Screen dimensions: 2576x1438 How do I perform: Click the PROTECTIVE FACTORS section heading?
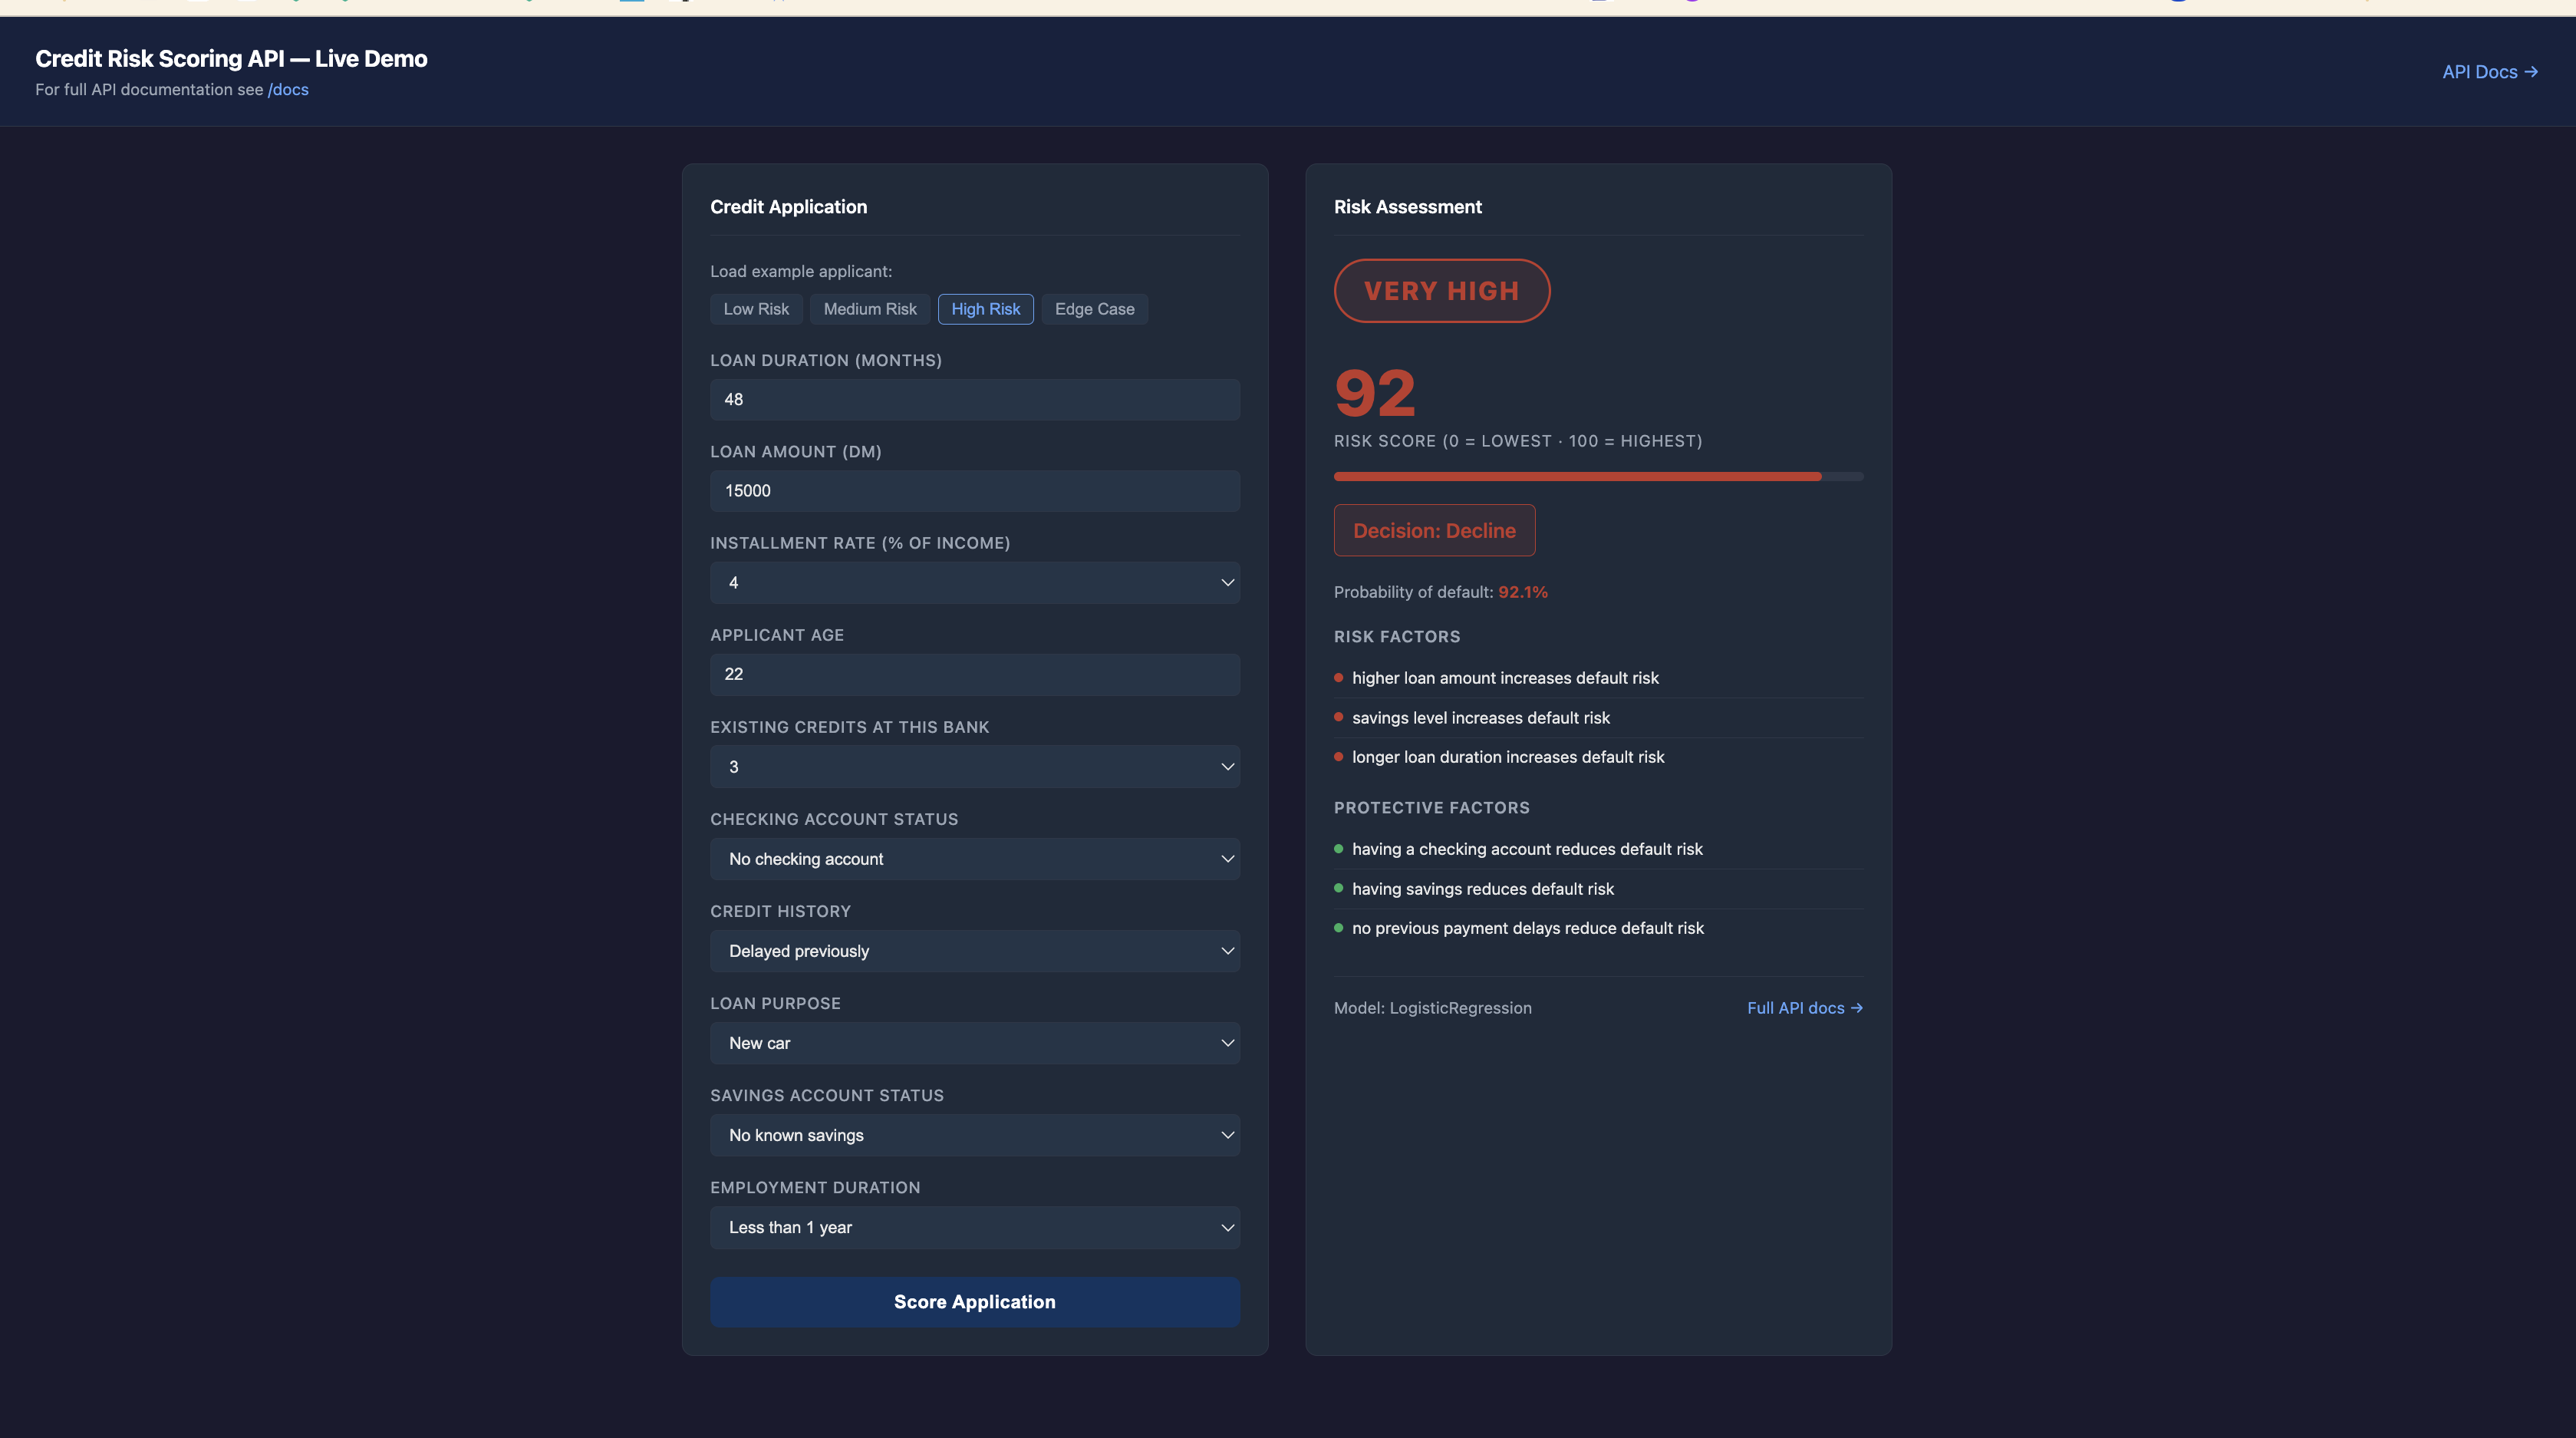[x=1431, y=808]
